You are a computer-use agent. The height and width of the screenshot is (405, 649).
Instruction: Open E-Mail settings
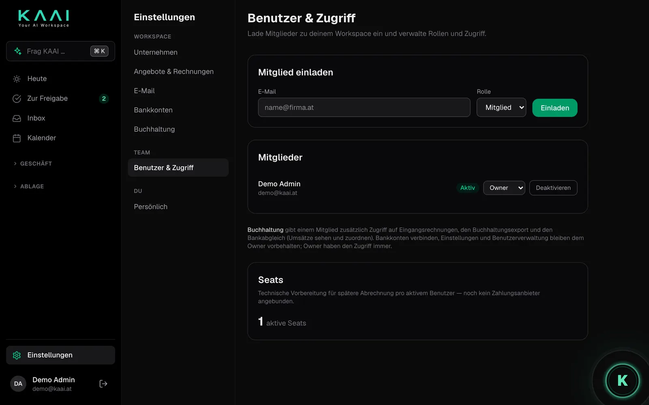coord(144,91)
